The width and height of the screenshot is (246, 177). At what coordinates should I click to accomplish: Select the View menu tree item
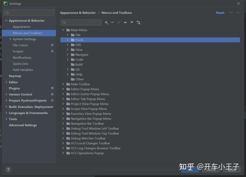tap(79, 50)
